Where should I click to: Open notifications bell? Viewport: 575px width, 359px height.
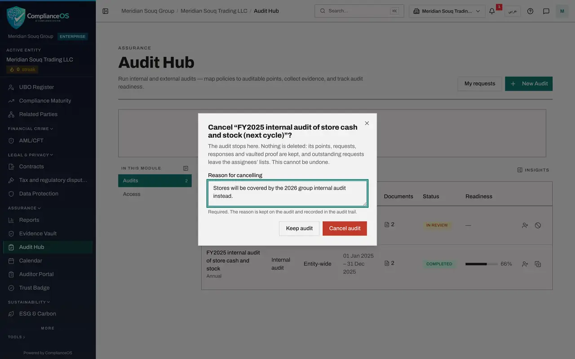492,11
